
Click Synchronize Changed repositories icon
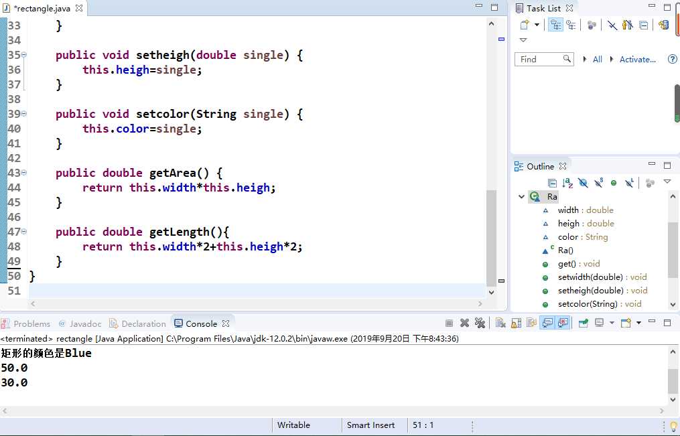pos(663,25)
